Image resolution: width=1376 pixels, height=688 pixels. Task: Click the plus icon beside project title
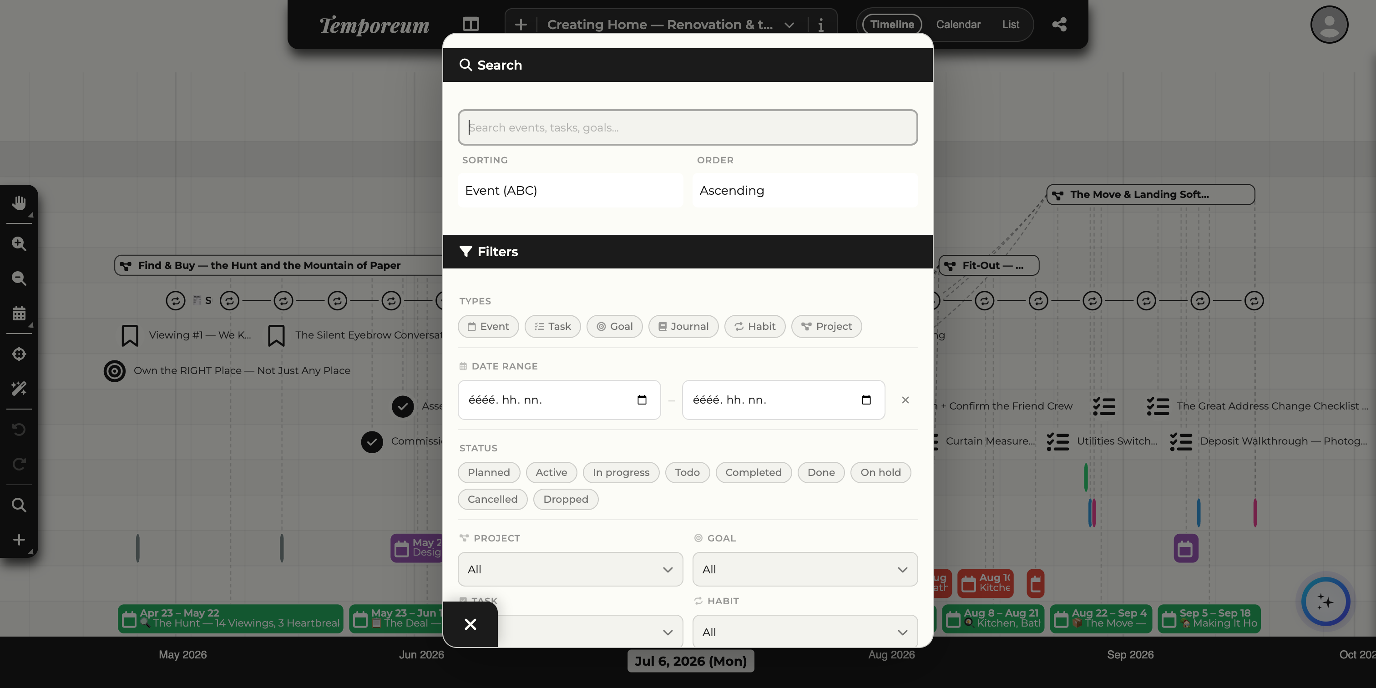(521, 25)
